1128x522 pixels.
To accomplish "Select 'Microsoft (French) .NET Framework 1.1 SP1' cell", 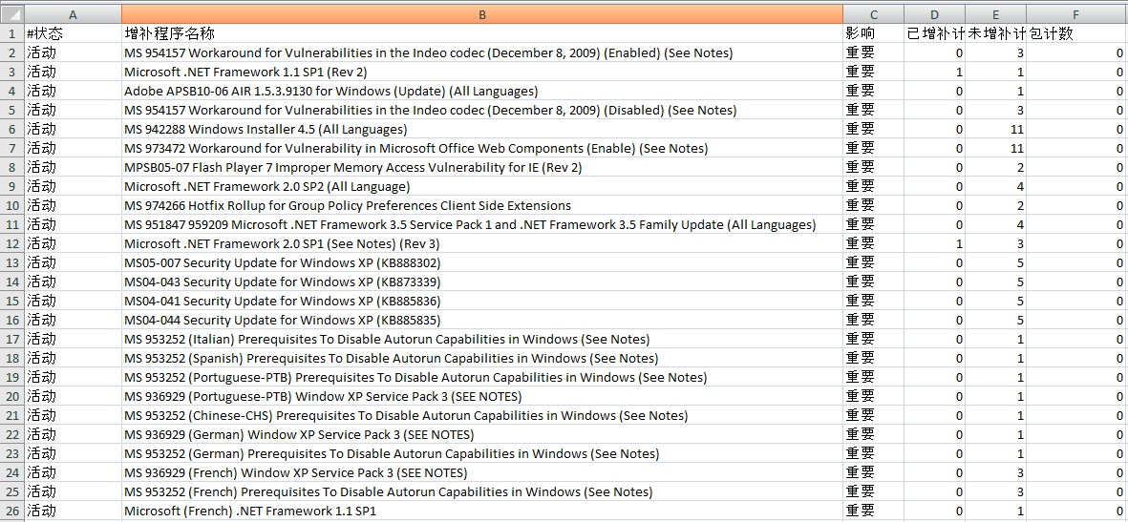I will (x=482, y=512).
